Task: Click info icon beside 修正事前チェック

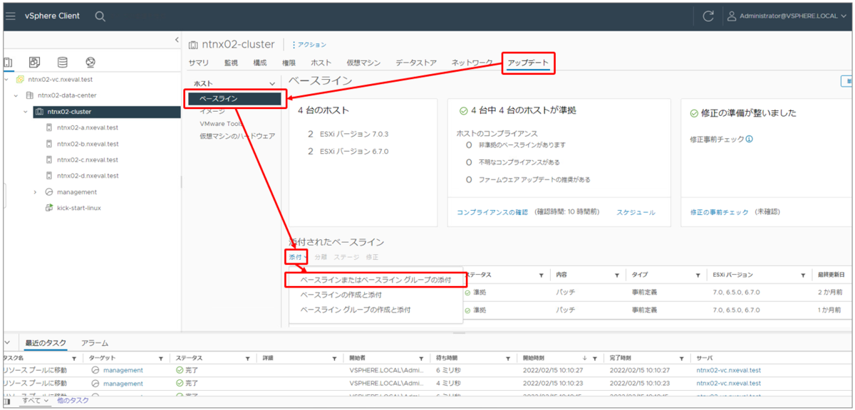Action: click(x=750, y=140)
